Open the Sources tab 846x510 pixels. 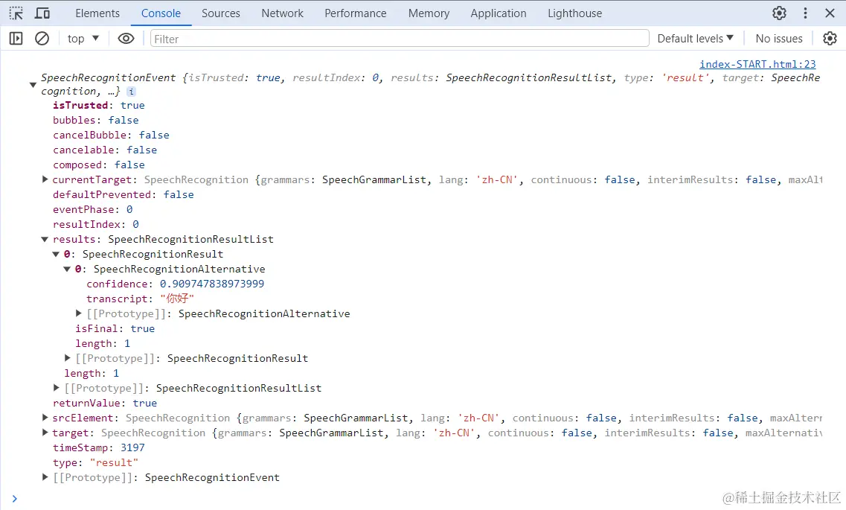tap(221, 13)
